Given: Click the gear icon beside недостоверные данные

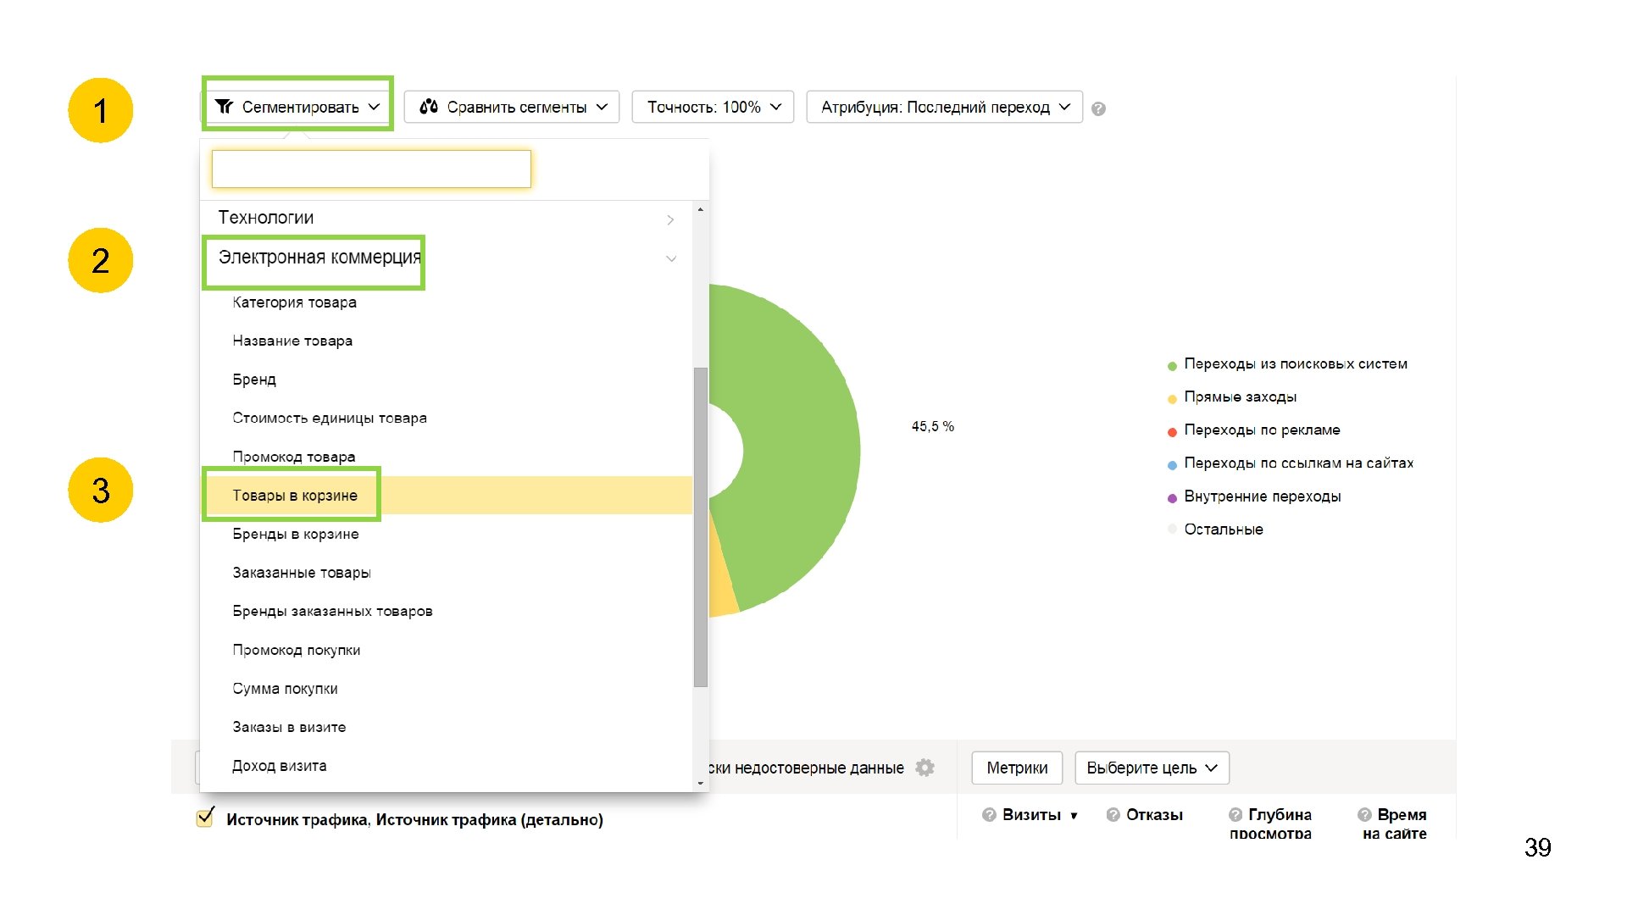Looking at the screenshot, I should (925, 768).
